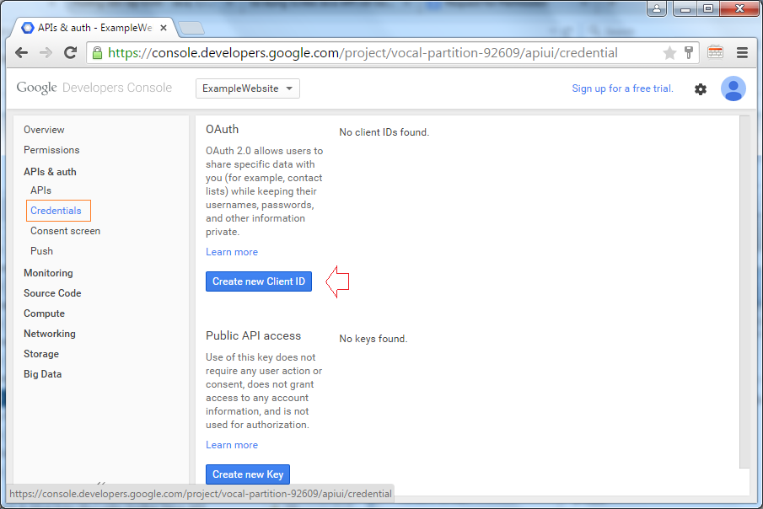Reload the page with the refresh icon
This screenshot has width=763, height=509.
point(71,52)
